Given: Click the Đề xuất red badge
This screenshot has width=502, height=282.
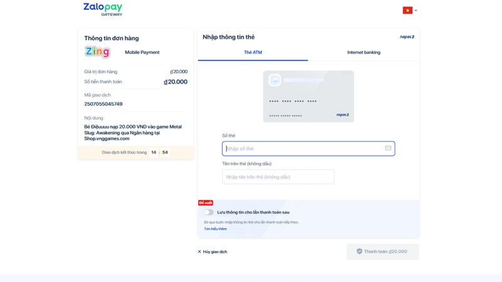Looking at the screenshot, I should (206, 202).
